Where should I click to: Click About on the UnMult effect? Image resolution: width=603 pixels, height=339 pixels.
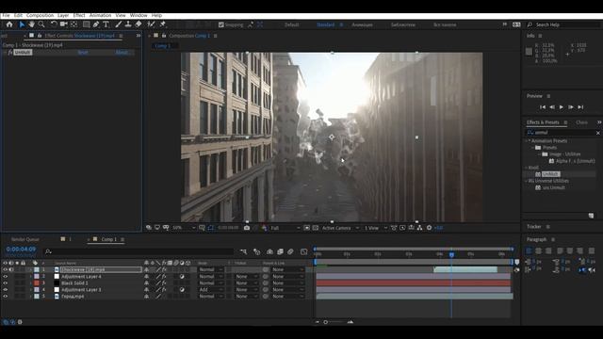[122, 53]
